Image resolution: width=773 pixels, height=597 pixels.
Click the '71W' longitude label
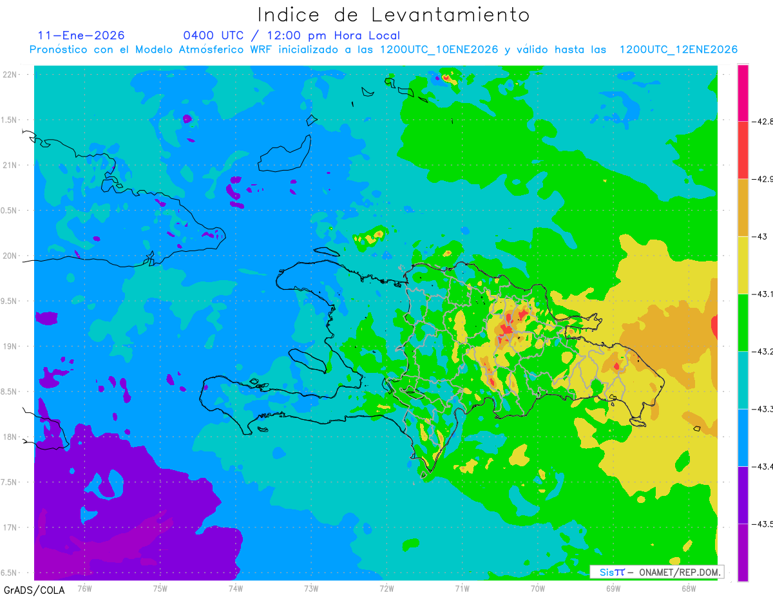[462, 588]
